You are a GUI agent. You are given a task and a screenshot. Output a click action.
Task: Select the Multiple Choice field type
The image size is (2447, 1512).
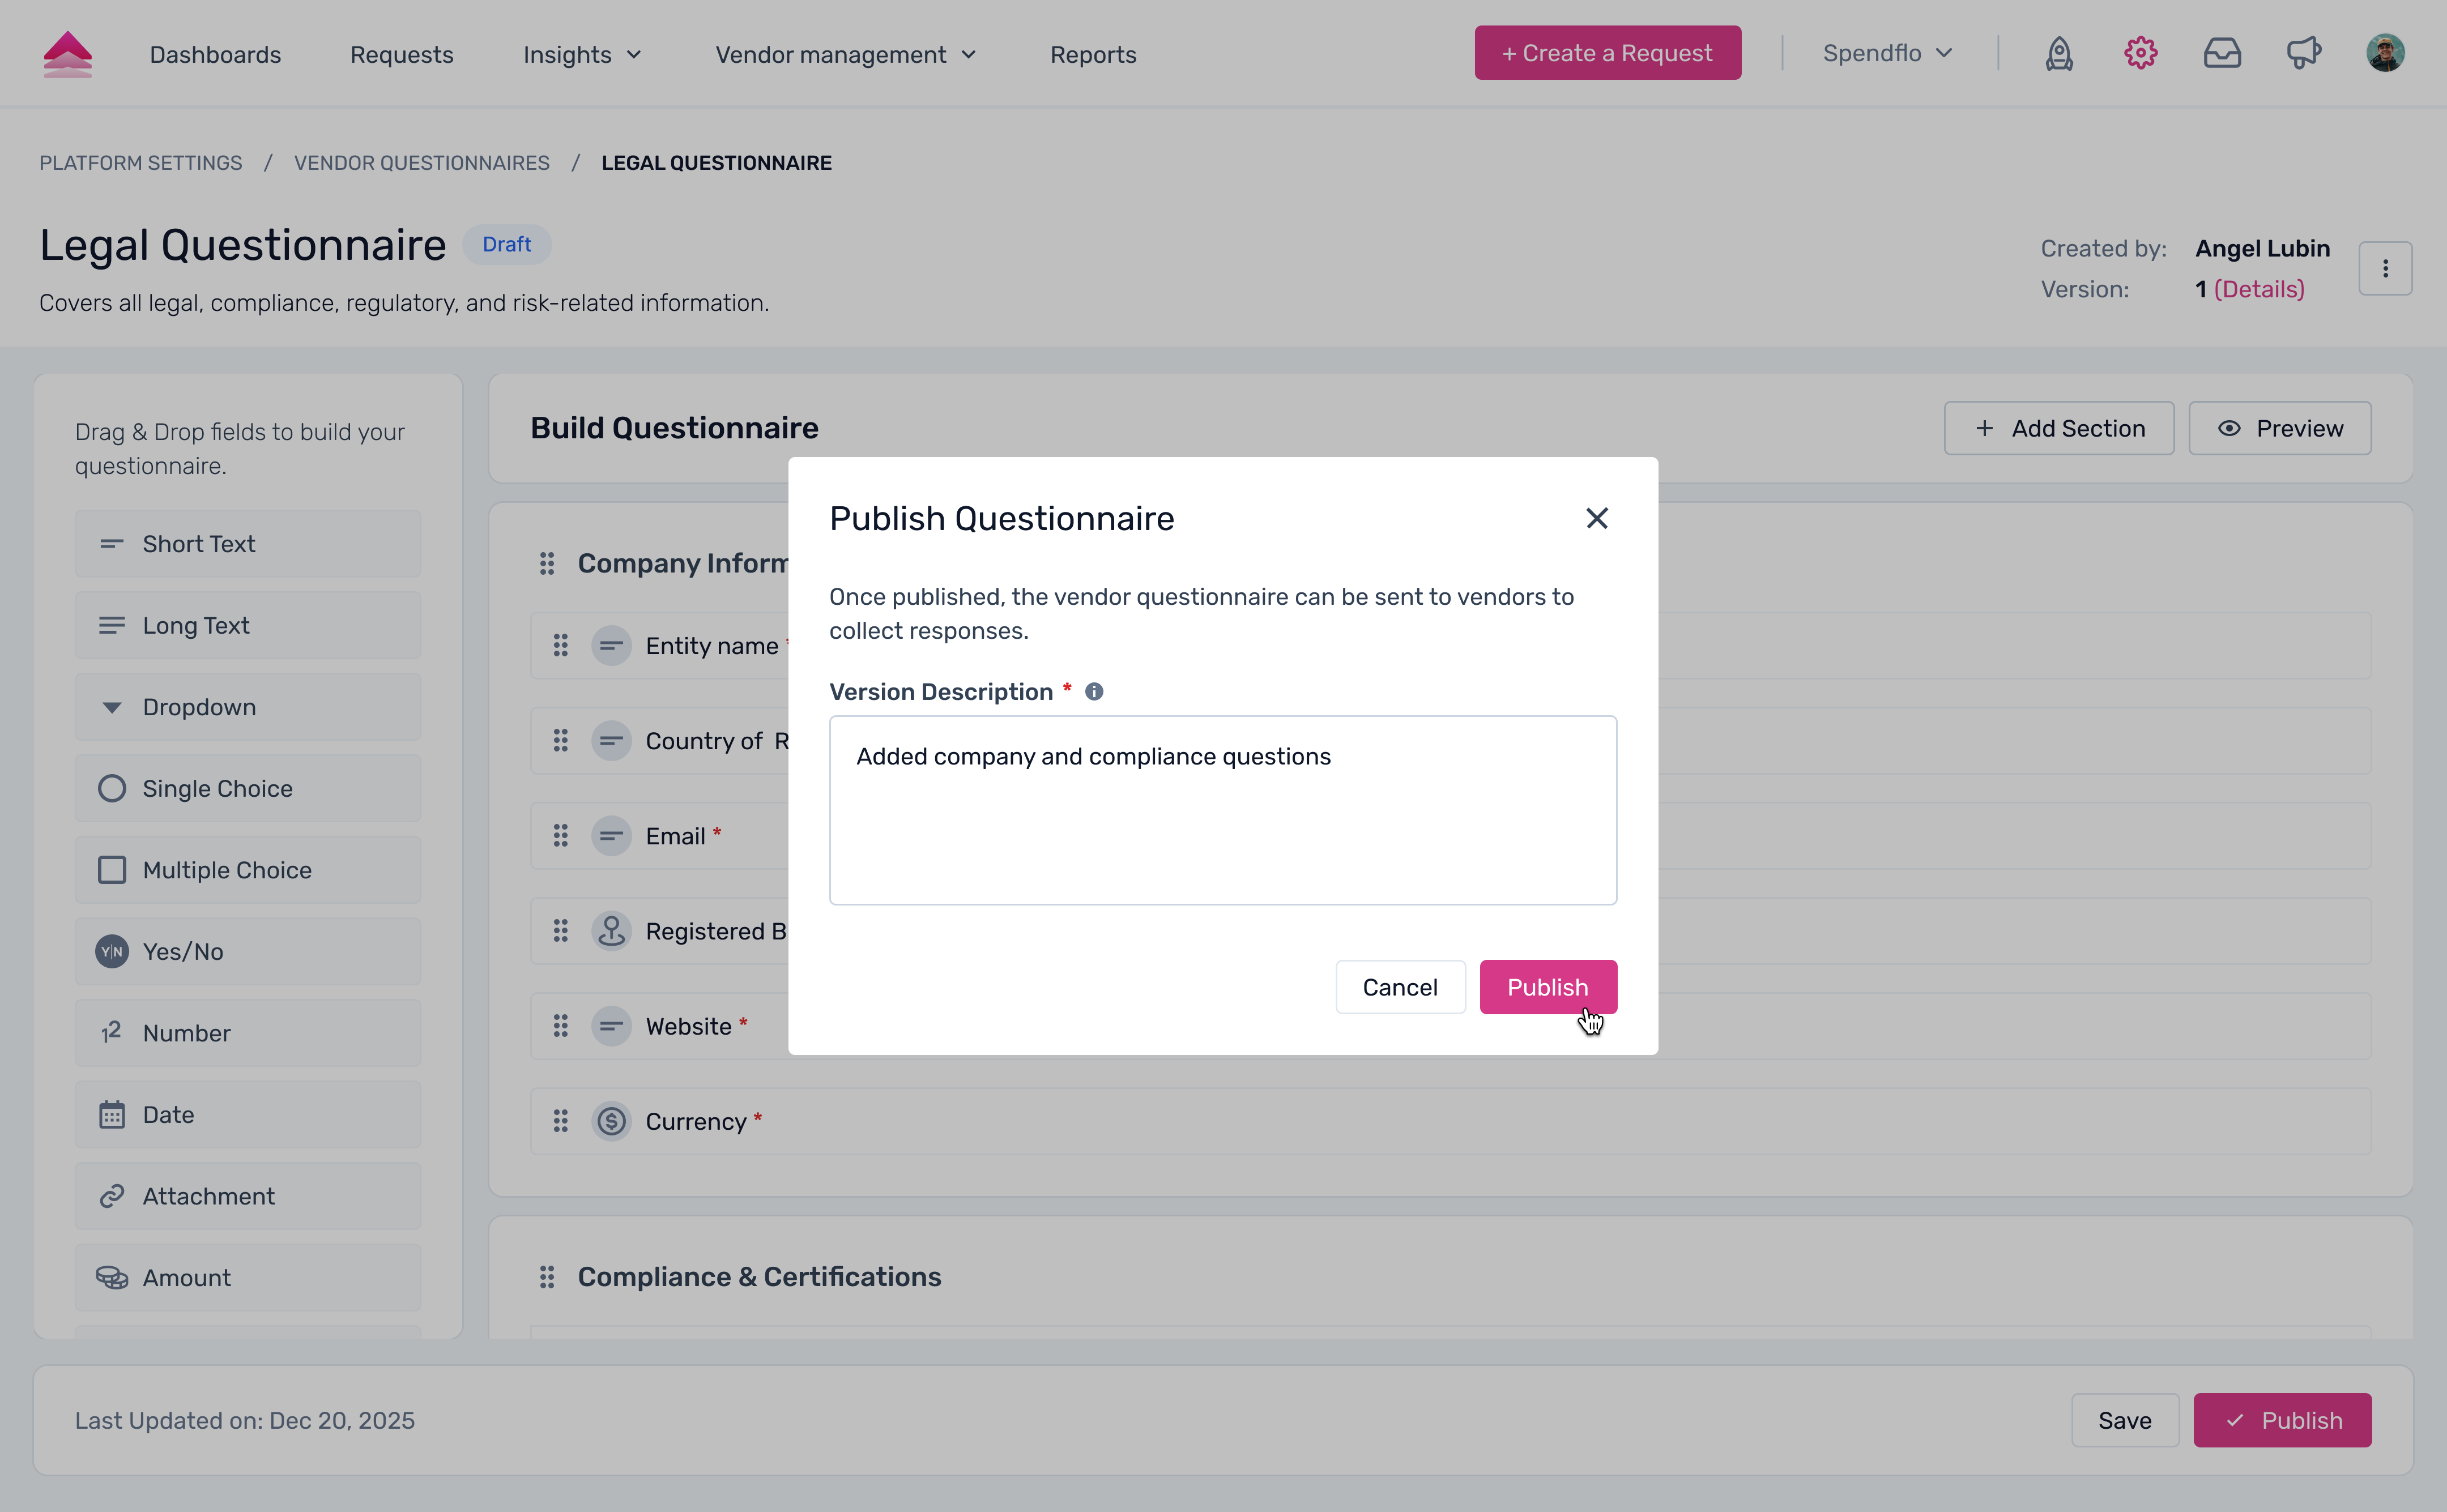point(248,870)
